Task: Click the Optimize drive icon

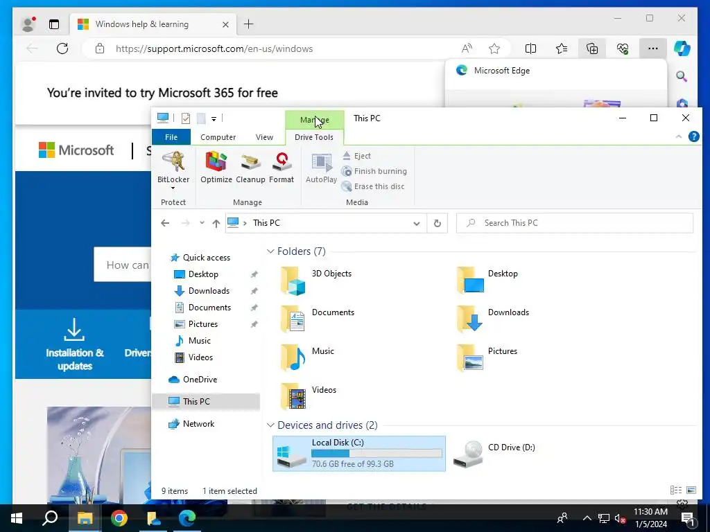Action: [216, 168]
